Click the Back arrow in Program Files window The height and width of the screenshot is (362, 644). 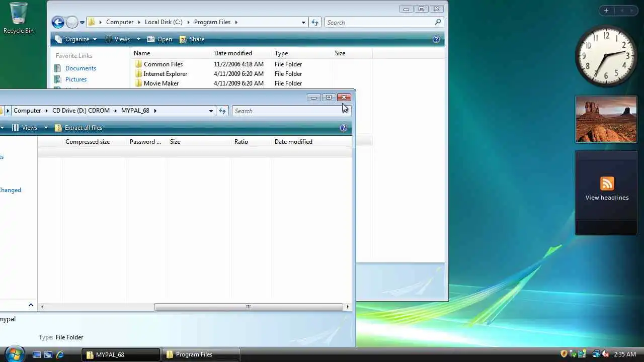pos(58,22)
